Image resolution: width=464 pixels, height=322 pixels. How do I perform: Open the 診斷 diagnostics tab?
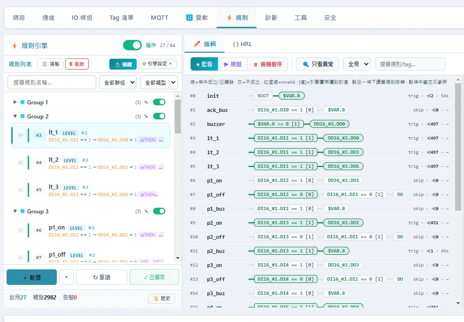pyautogui.click(x=271, y=18)
